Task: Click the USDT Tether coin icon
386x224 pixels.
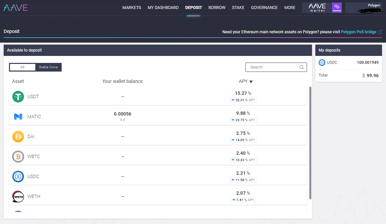Action: coord(18,97)
